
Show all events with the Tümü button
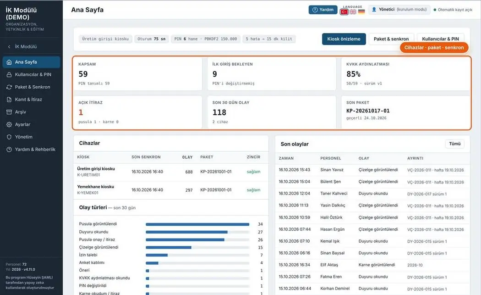click(454, 144)
